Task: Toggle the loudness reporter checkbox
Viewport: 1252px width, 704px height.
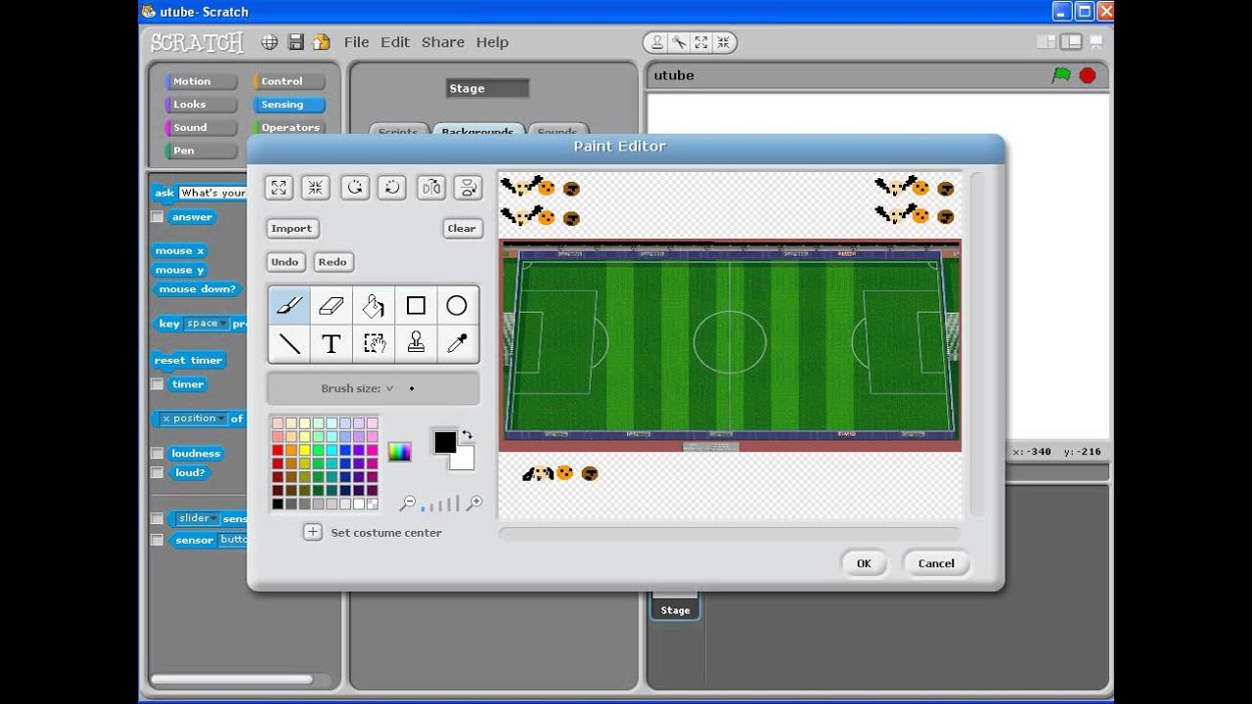Action: [156, 454]
